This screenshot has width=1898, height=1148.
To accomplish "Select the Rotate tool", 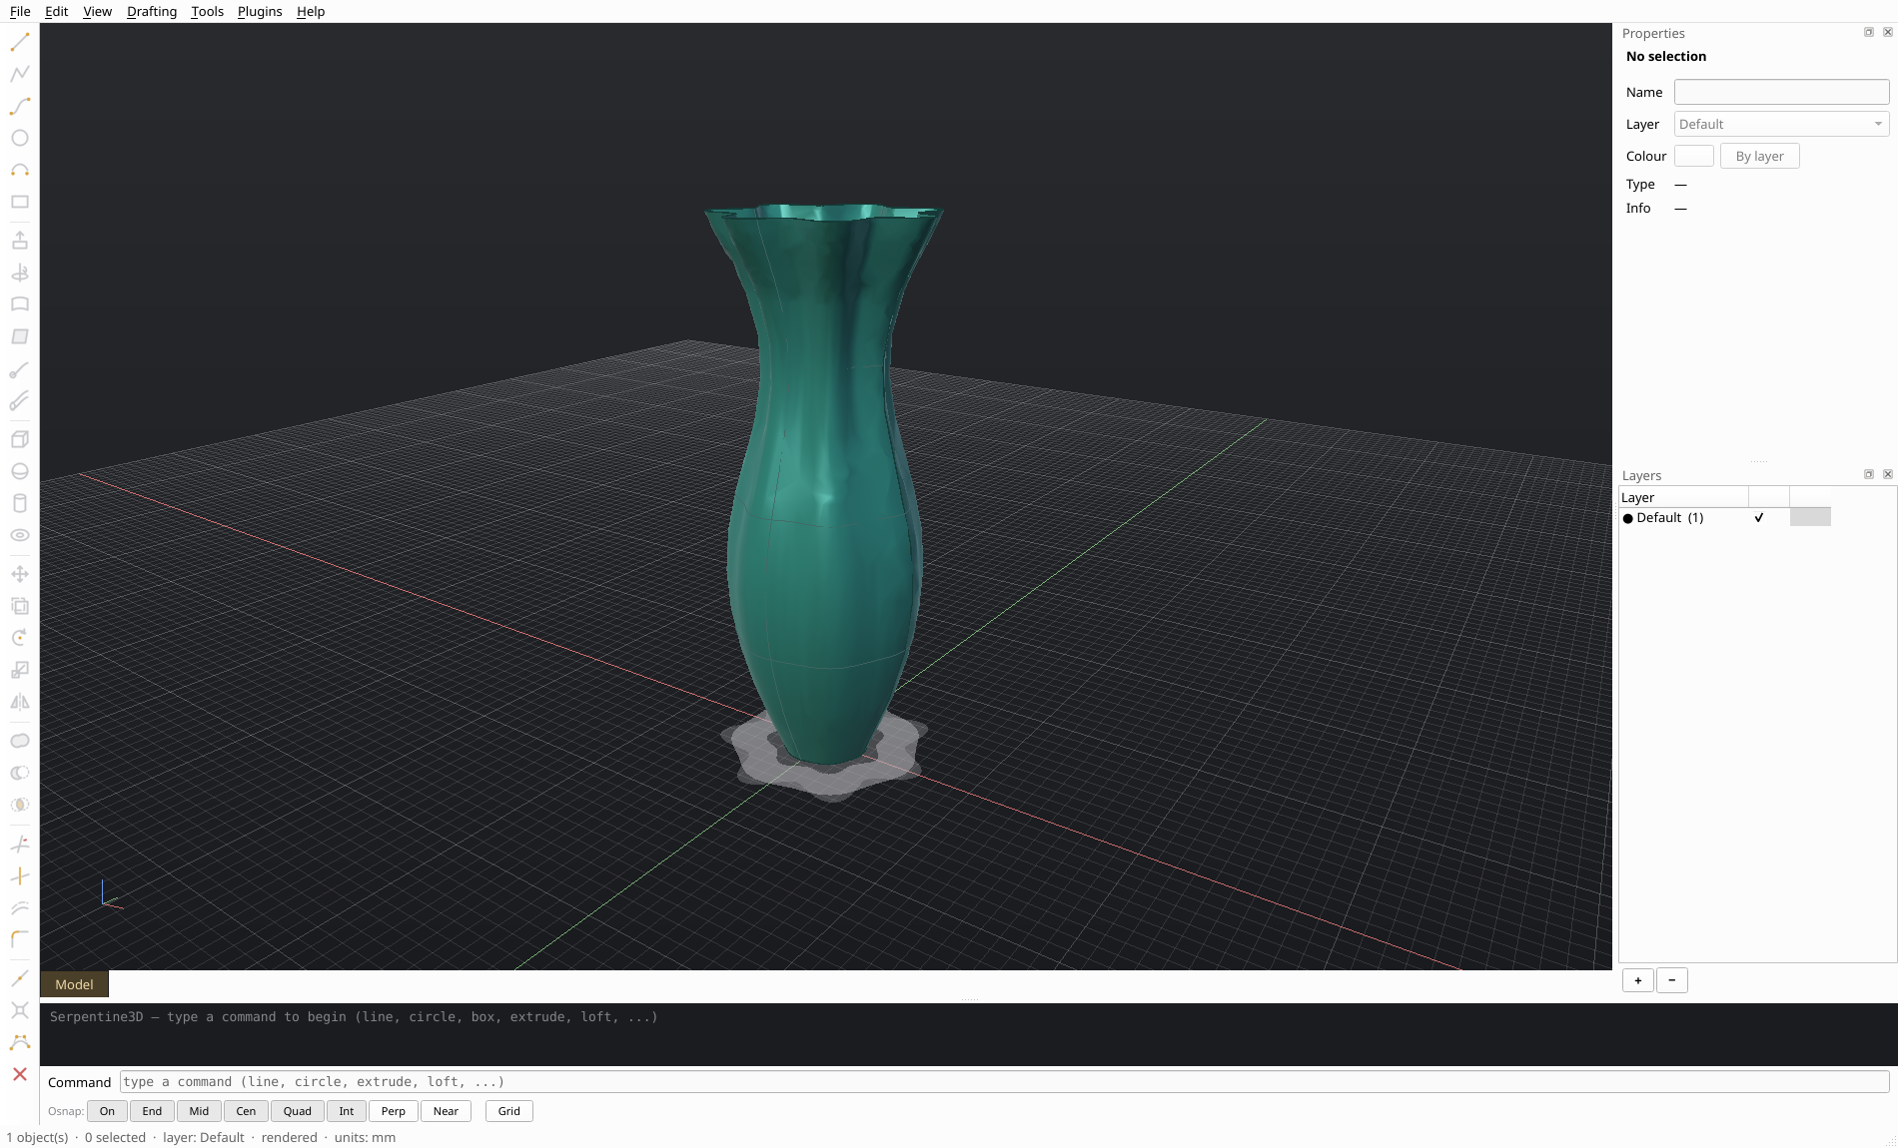I will tap(20, 638).
